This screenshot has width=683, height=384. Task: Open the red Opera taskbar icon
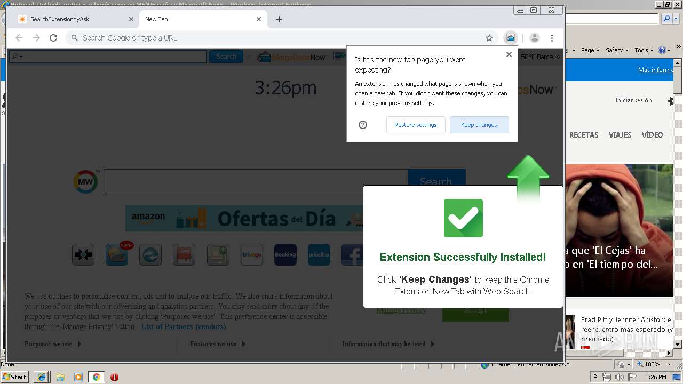114,377
